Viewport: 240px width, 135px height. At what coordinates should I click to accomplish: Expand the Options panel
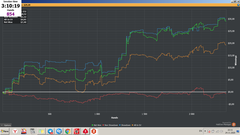click(6, 125)
